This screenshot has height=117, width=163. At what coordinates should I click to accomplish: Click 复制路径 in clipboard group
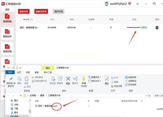coord(37,77)
